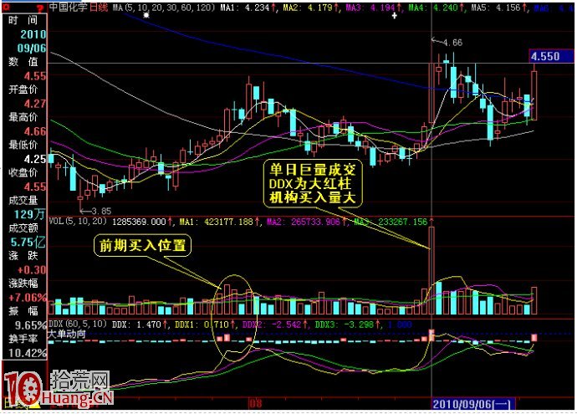The width and height of the screenshot is (577, 414).
Task: Click the white sun-shaped info marker on chart
Action: coord(146,15)
